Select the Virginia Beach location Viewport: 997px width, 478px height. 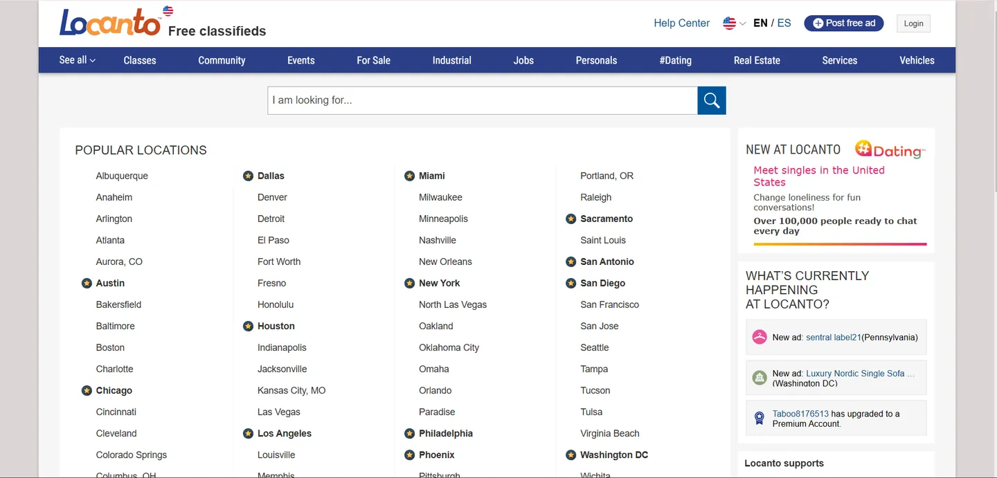click(610, 433)
